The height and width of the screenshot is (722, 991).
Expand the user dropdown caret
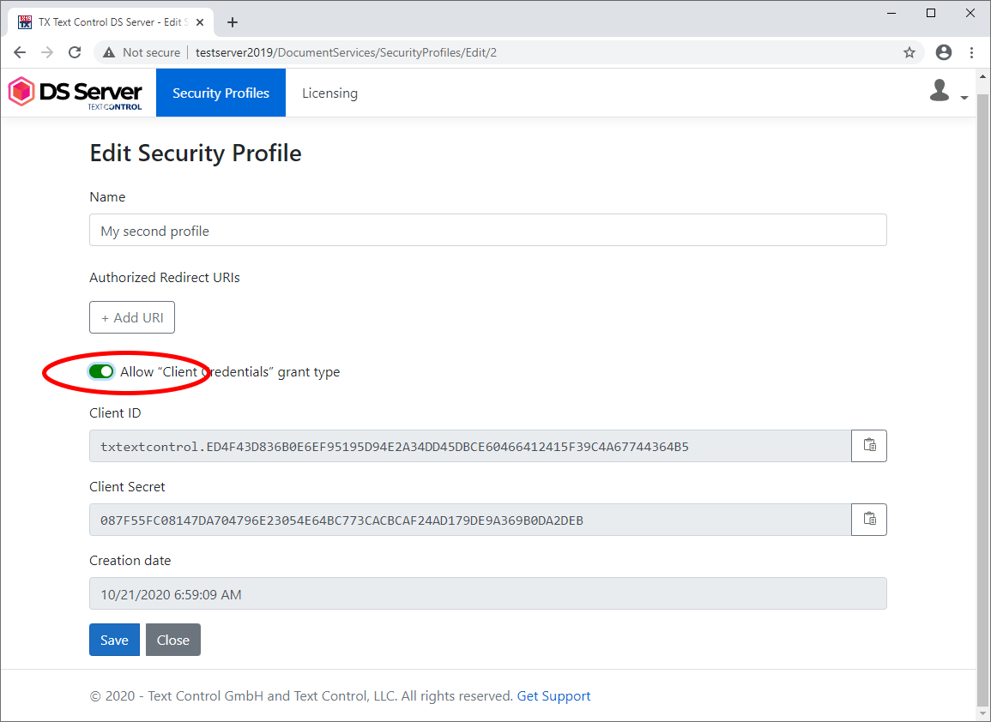(963, 97)
